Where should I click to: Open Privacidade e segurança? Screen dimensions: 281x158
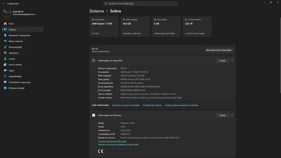coord(23,82)
